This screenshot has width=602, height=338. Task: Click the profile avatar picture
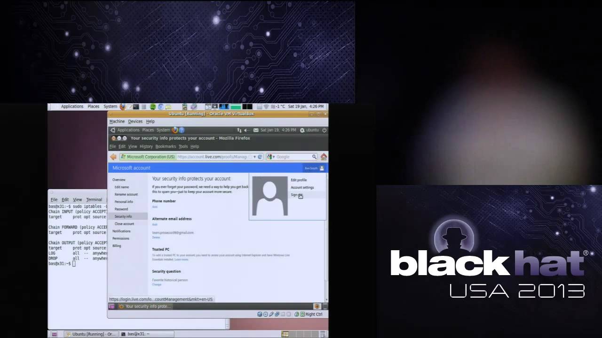pyautogui.click(x=270, y=196)
